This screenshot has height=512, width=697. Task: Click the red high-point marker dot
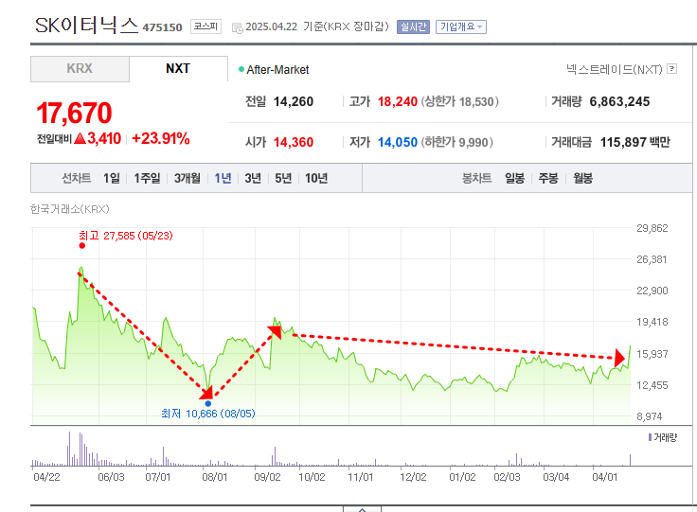coord(81,245)
